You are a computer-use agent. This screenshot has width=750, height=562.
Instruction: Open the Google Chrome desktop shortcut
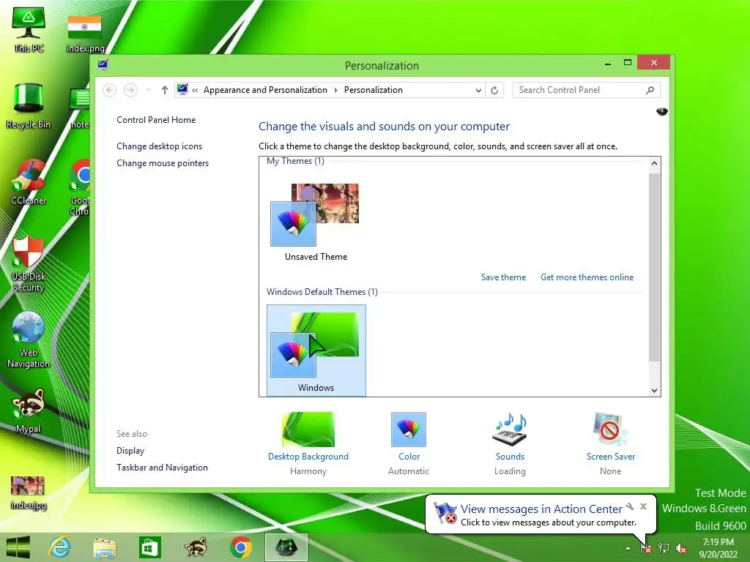[80, 187]
